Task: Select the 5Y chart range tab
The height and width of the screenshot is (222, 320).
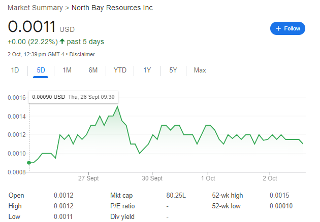Action: 173,70
